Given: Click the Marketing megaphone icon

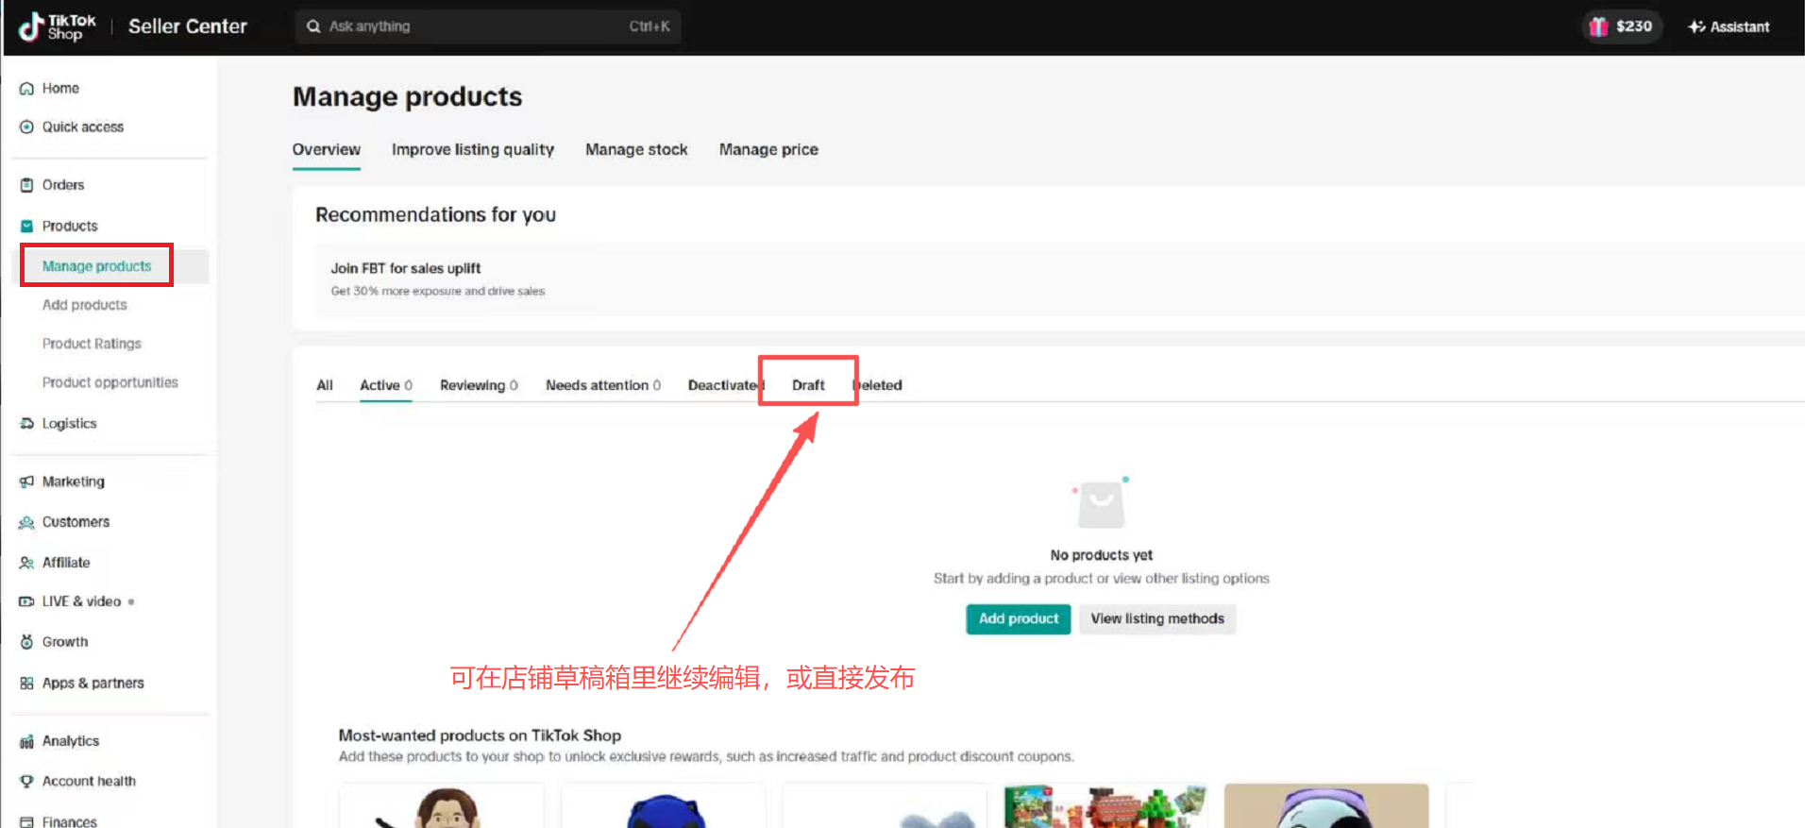Looking at the screenshot, I should point(26,482).
